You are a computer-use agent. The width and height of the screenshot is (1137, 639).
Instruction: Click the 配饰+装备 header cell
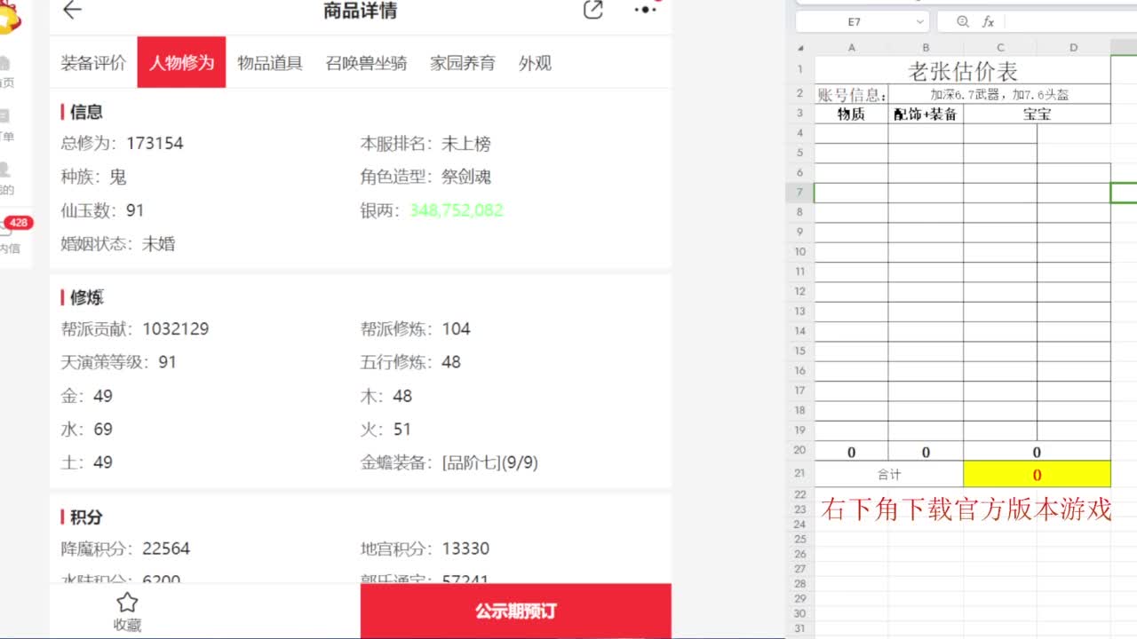click(926, 114)
